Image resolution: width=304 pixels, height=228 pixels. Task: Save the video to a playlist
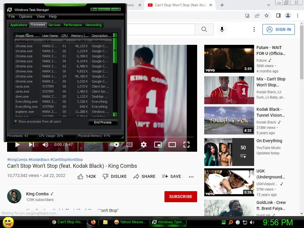click(172, 176)
